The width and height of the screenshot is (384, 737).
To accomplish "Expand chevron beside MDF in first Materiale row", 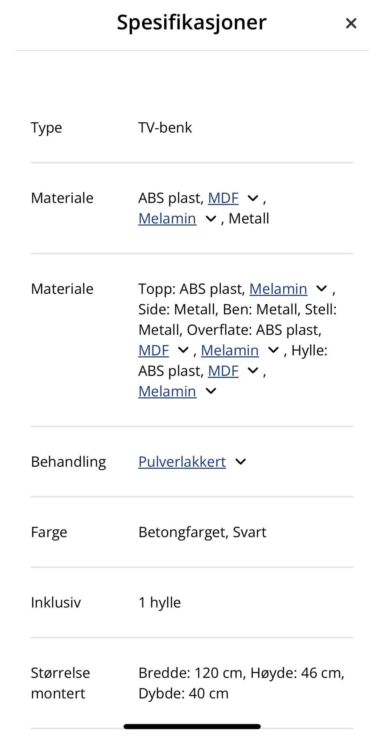I will point(253,198).
